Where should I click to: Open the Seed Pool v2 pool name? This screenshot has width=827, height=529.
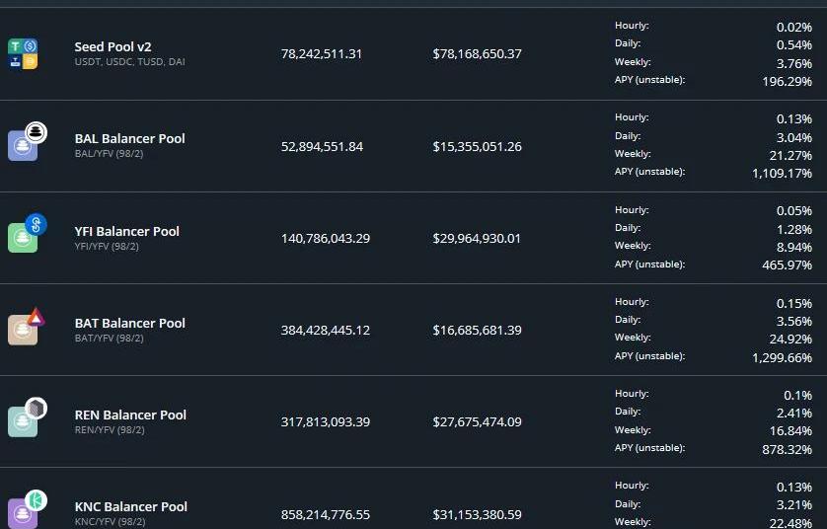[113, 46]
